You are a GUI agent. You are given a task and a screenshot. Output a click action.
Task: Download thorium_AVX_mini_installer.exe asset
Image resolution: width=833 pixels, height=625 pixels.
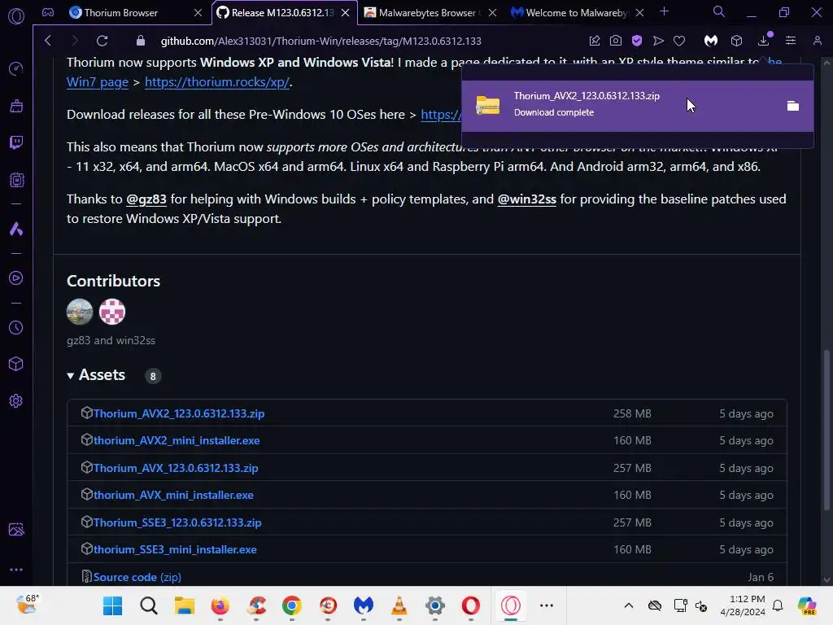tap(173, 496)
